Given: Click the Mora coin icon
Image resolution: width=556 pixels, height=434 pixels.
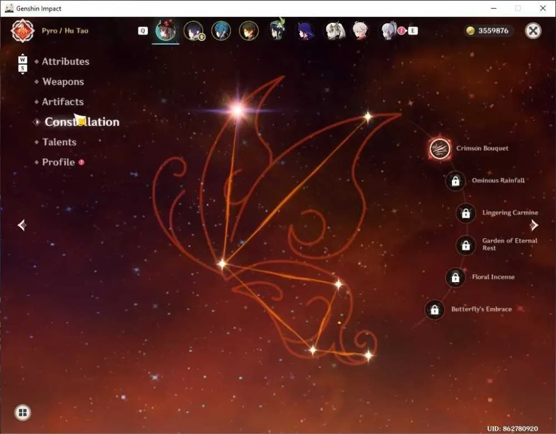Looking at the screenshot, I should point(470,31).
